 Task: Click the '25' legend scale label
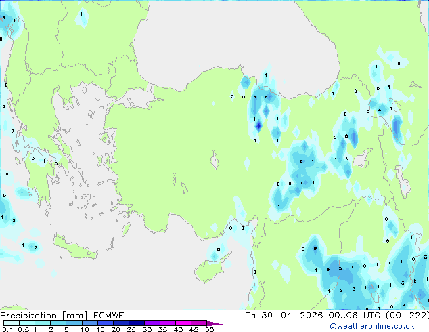click(131, 329)
